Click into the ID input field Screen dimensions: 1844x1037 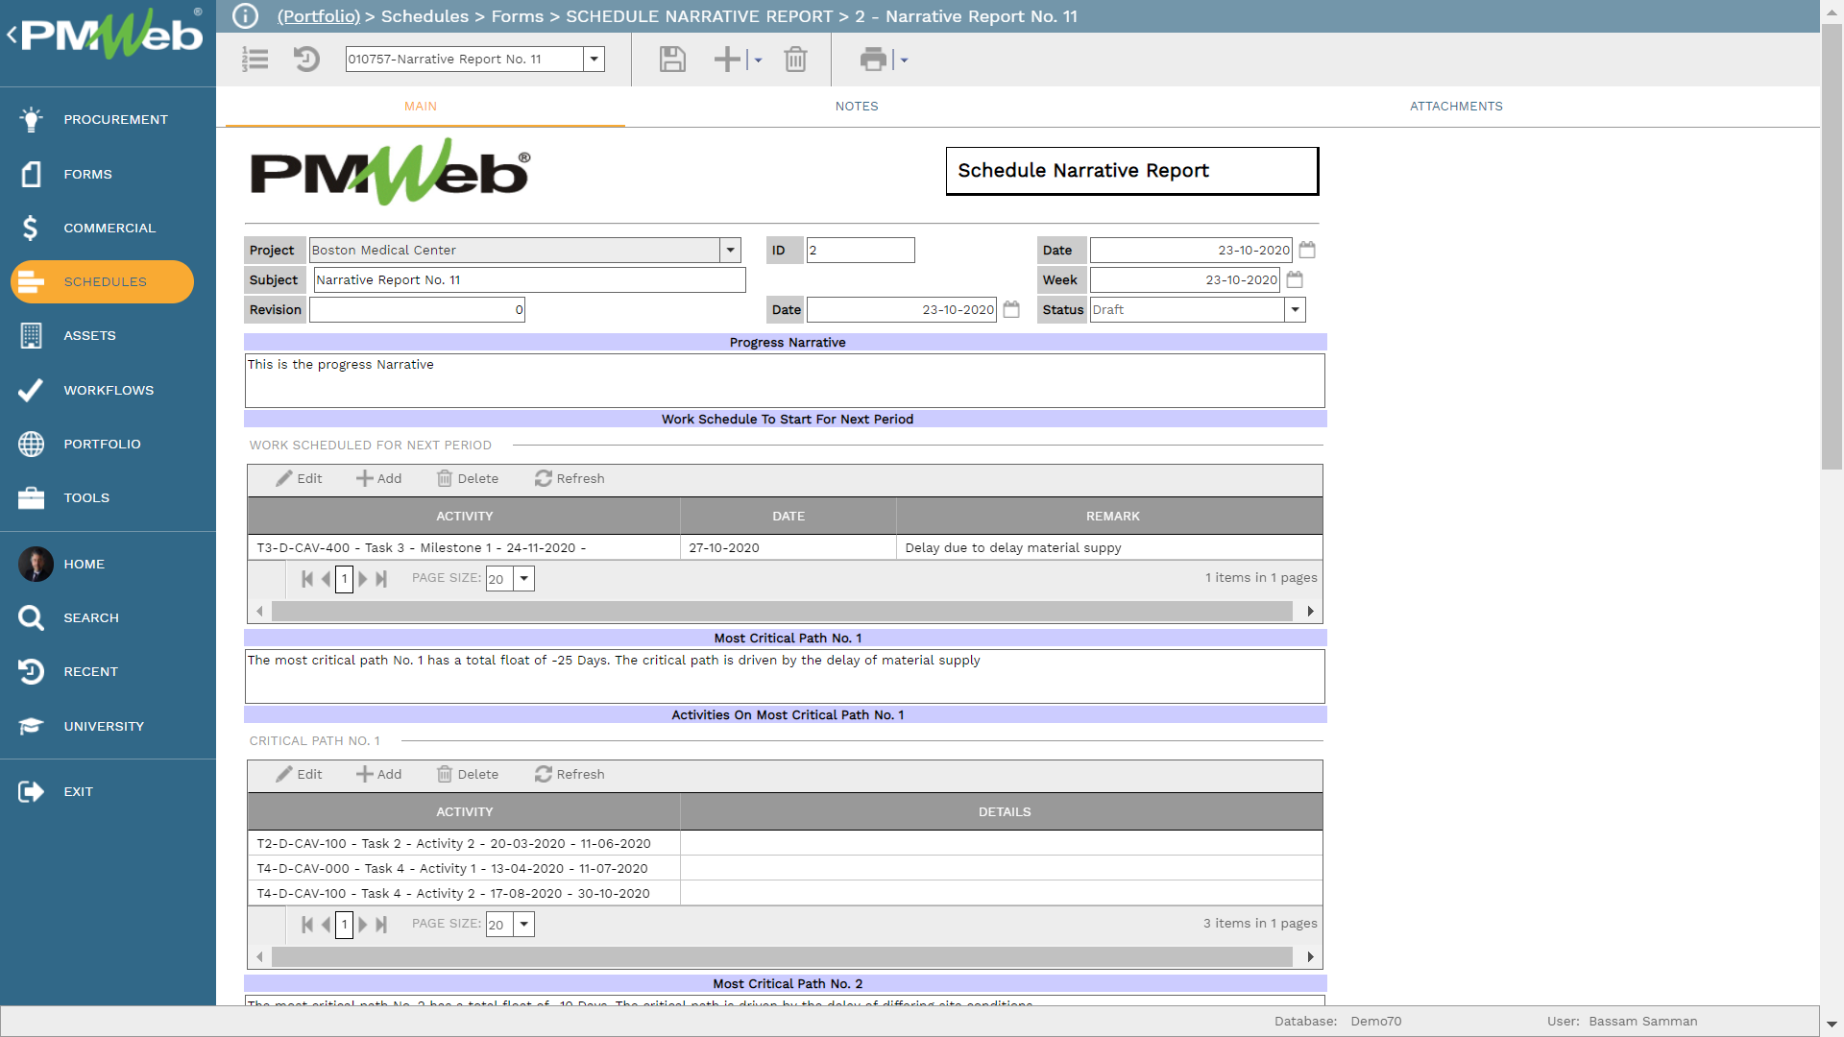coord(861,250)
